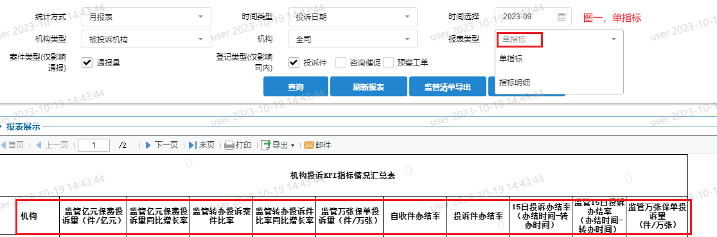Select 指标明细 from the dropdown list
The height and width of the screenshot is (237, 717).
tap(559, 82)
